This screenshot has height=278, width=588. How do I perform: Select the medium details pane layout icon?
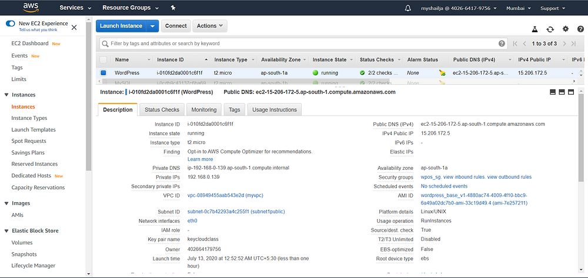click(x=562, y=92)
